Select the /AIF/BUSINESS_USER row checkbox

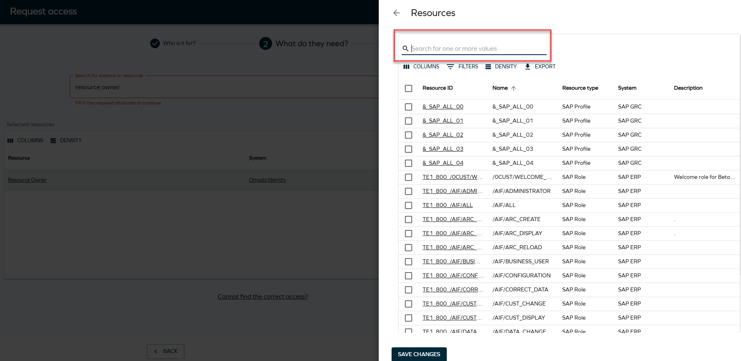pos(409,262)
